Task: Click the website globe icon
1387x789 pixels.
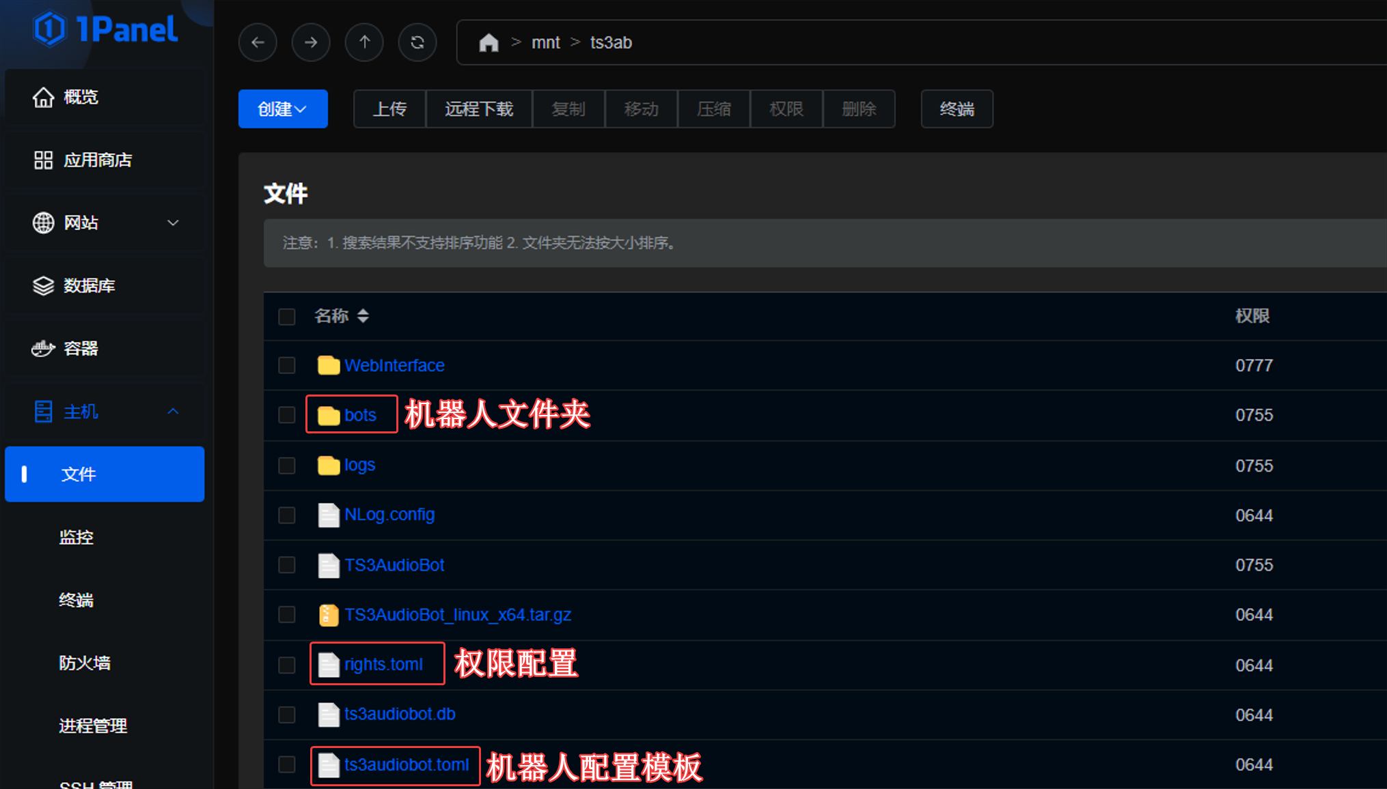Action: (43, 223)
